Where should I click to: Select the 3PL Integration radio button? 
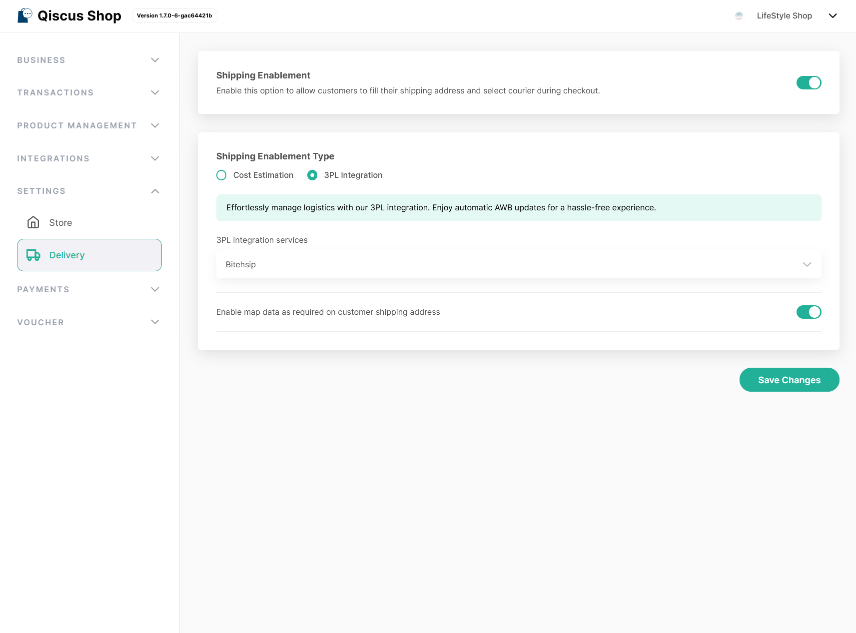tap(312, 175)
